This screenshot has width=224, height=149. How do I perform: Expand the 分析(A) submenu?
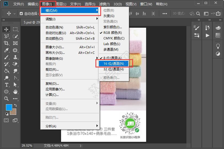coord(70,126)
